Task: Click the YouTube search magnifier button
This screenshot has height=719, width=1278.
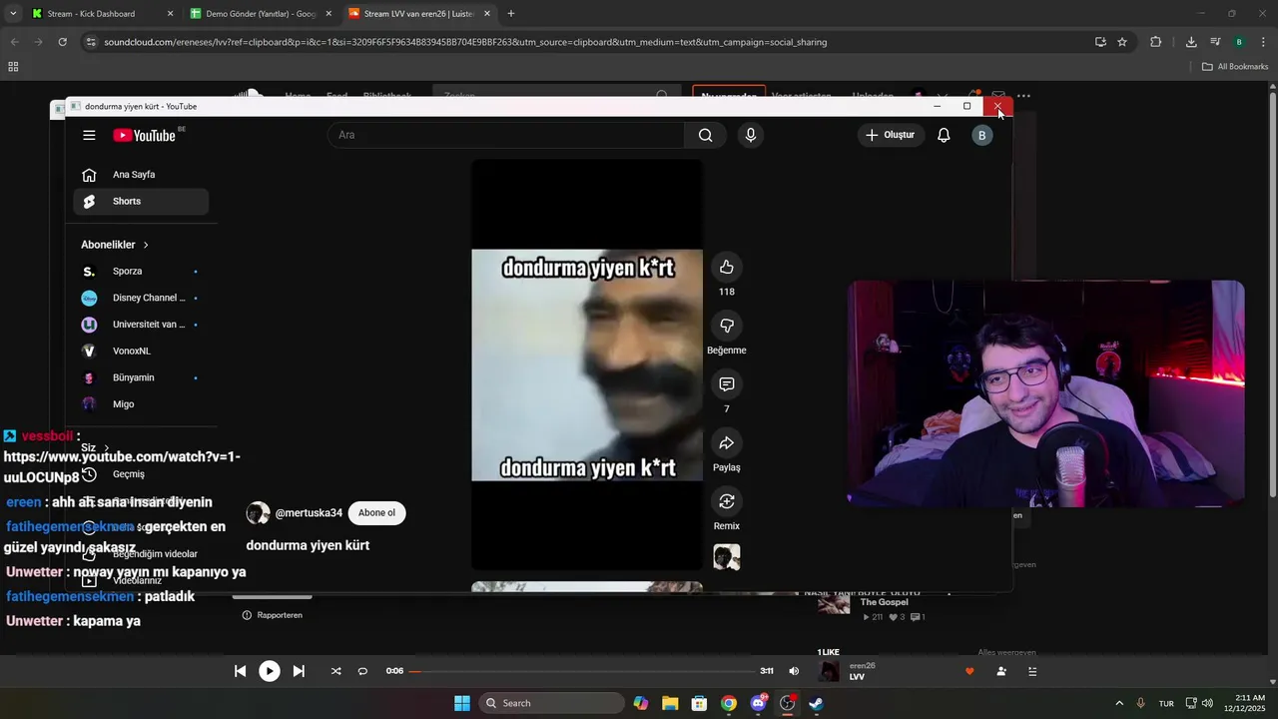Action: (706, 135)
